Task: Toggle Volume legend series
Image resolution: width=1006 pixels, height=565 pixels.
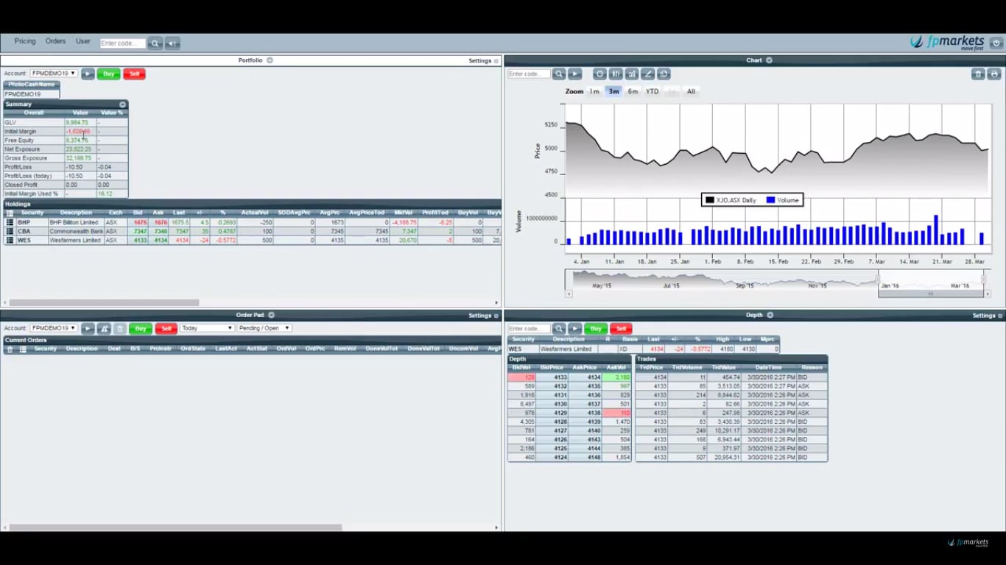Action: 783,200
